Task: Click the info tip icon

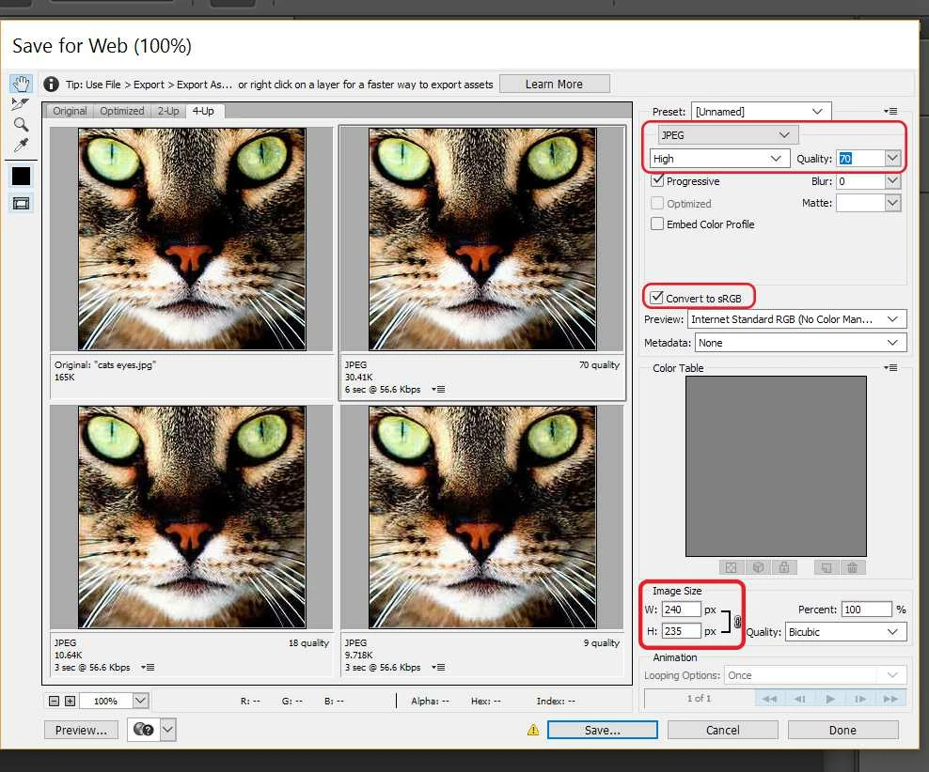Action: point(51,84)
